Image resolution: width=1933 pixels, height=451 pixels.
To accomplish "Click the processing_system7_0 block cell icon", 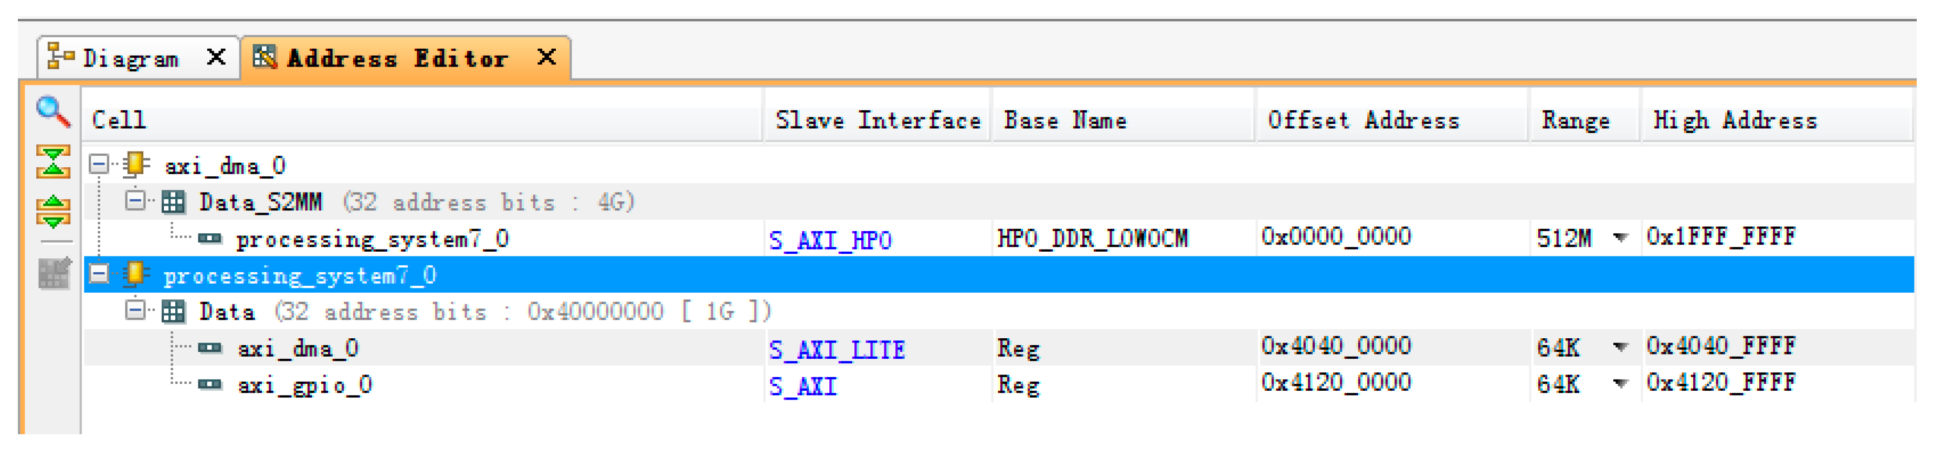I will click(136, 275).
